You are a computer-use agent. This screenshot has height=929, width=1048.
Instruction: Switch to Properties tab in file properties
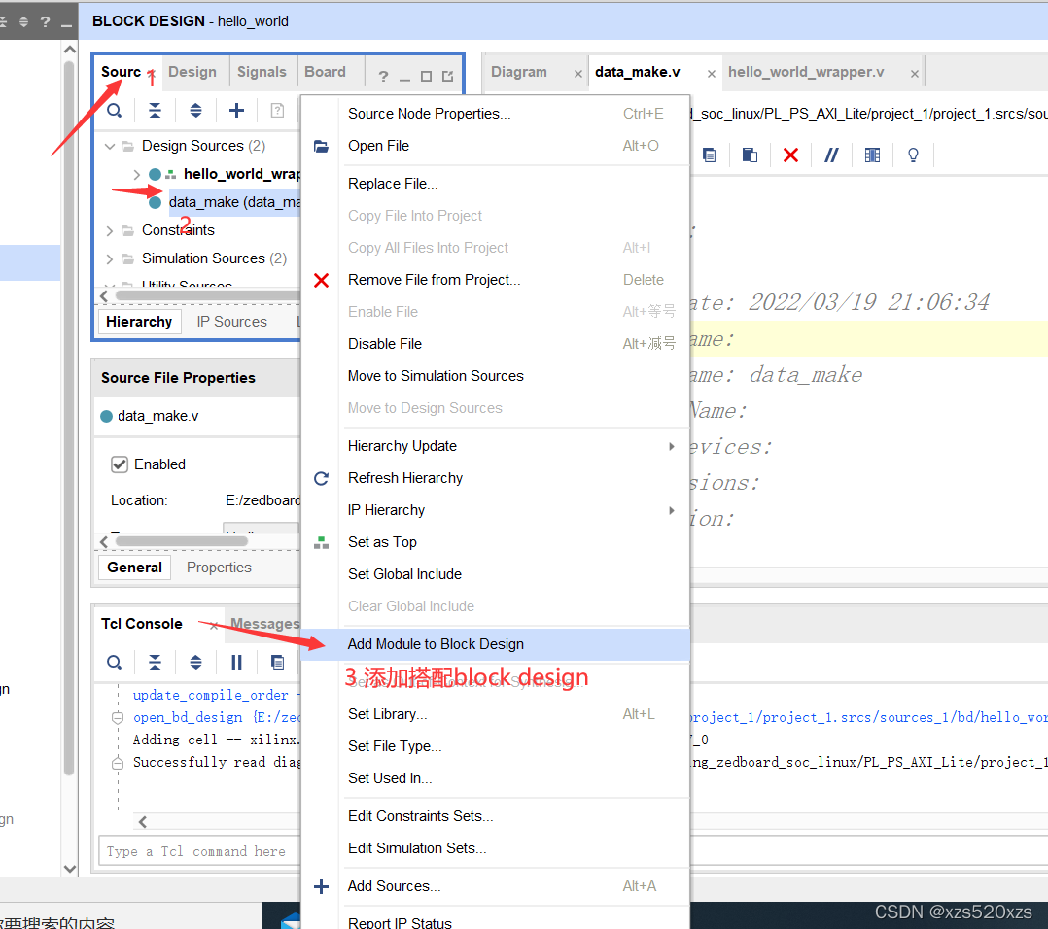tap(220, 568)
